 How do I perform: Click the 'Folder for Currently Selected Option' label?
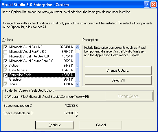[x=30, y=91]
